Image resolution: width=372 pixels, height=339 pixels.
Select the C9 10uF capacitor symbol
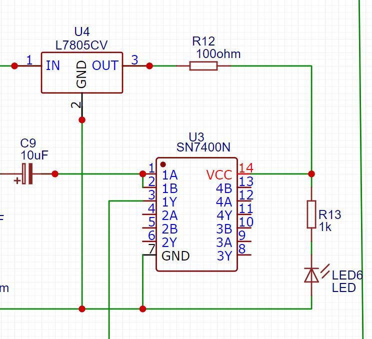click(x=27, y=173)
